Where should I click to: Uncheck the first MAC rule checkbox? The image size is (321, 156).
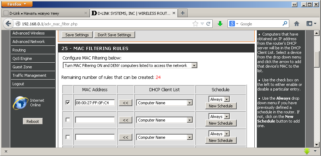68,103
